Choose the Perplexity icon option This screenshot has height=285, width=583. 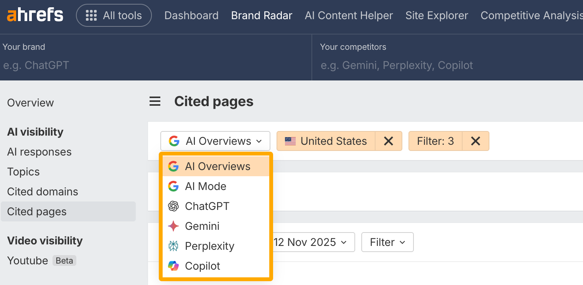pos(173,246)
